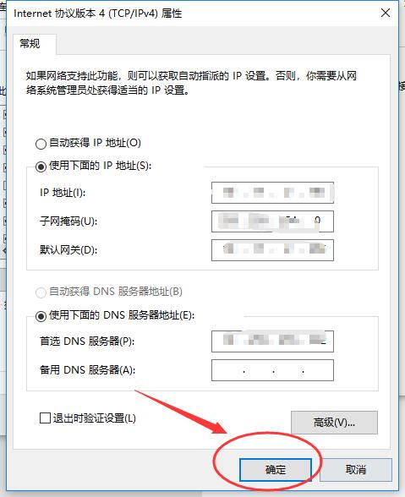
Task: Focus the IP 地址 input box
Action: [272, 193]
